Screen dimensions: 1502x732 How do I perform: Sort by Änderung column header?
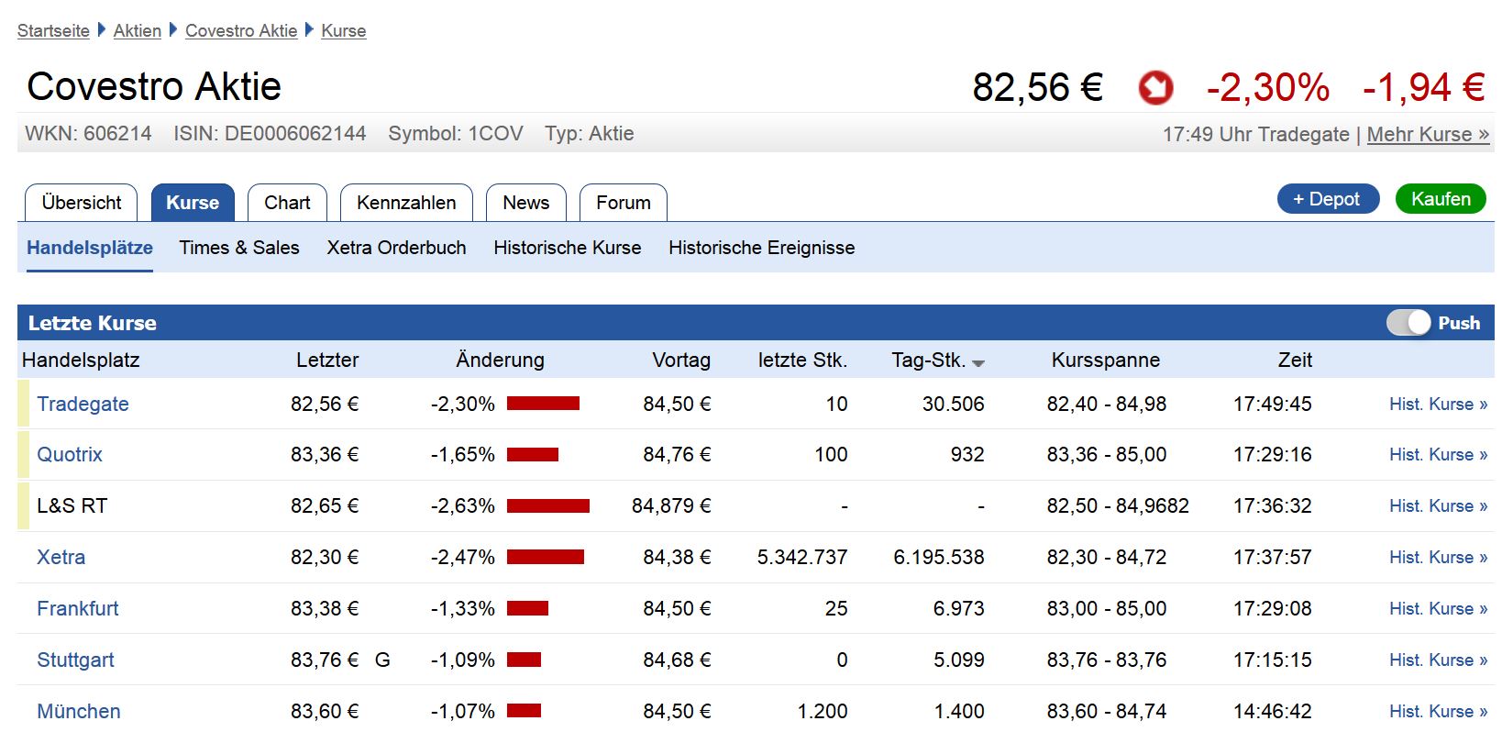(500, 360)
